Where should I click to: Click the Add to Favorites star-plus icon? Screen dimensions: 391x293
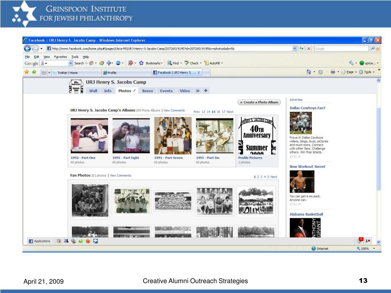pyautogui.click(x=34, y=72)
